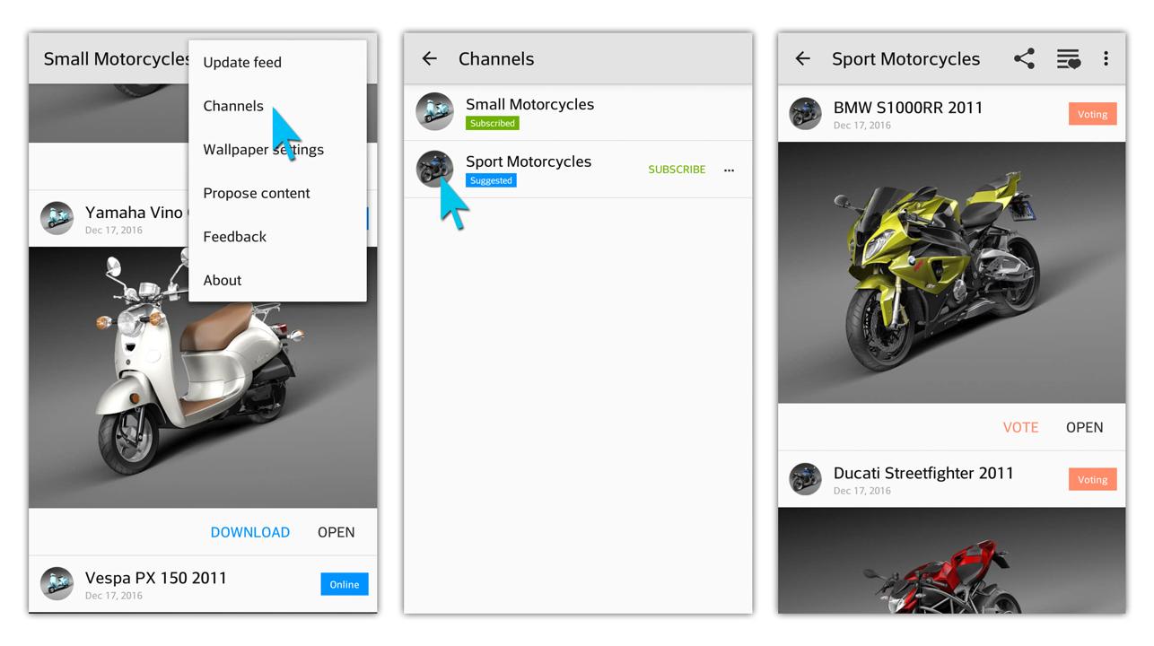Click the Suggested label
The image size is (1154, 646).
point(491,180)
